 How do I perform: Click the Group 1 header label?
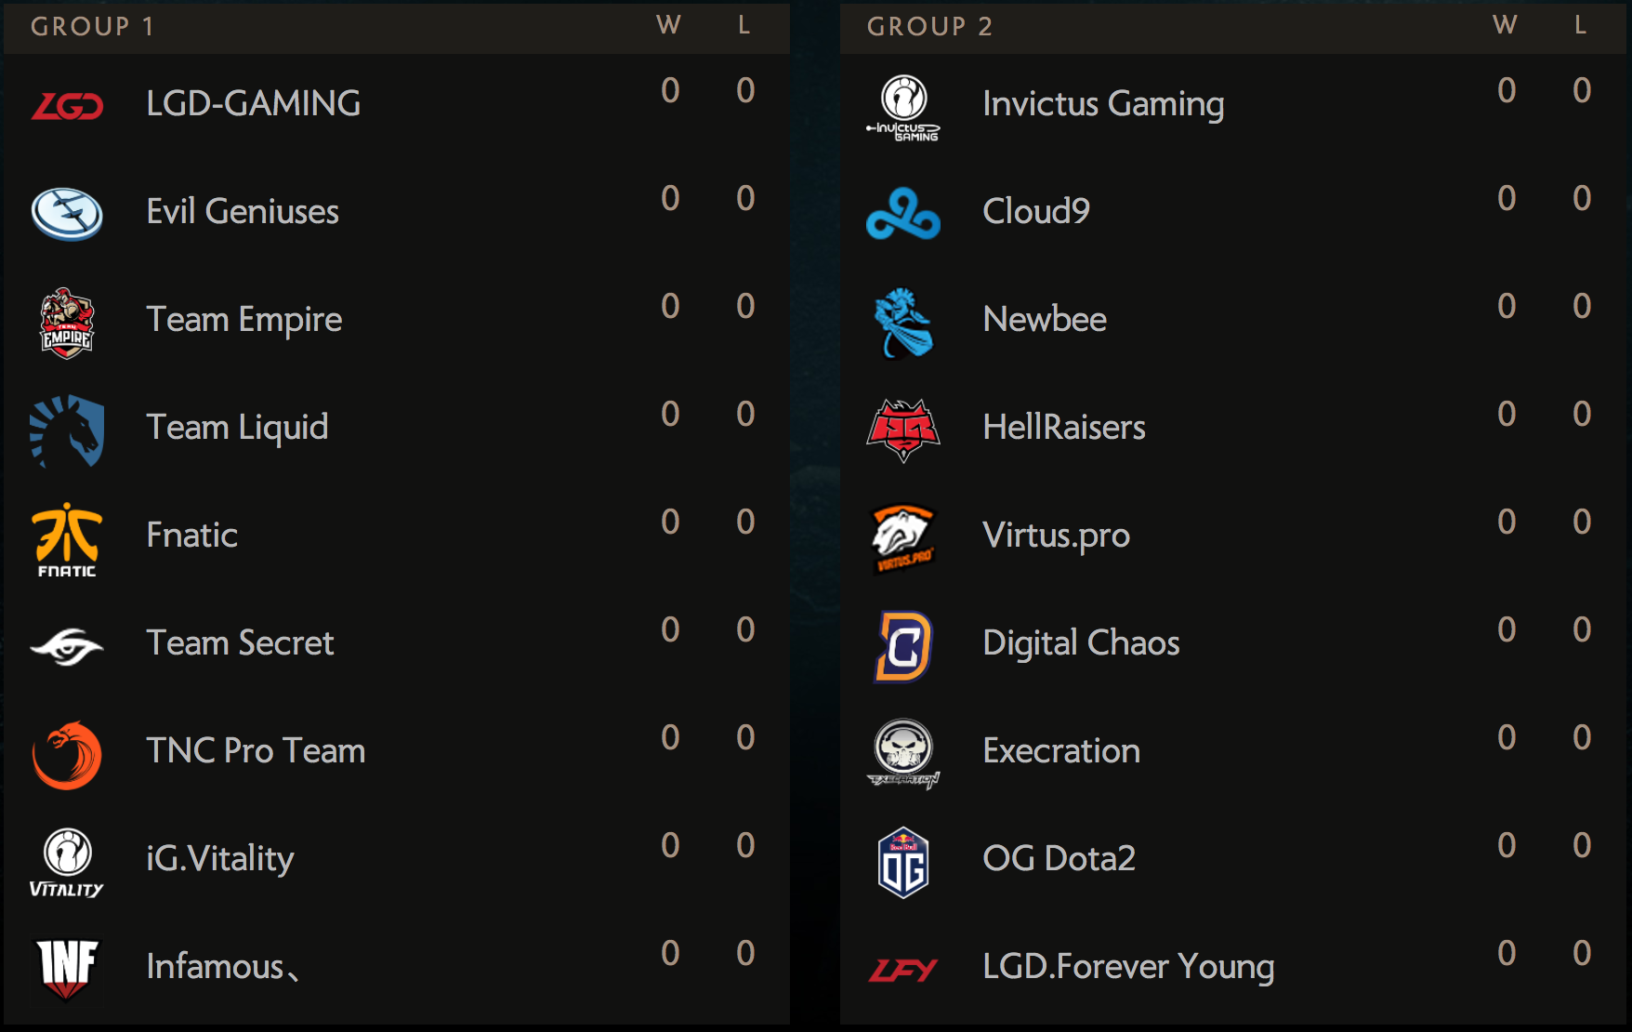(x=92, y=26)
